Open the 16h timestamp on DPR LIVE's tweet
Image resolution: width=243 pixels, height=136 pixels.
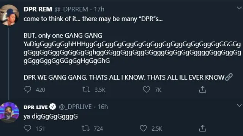103,107
